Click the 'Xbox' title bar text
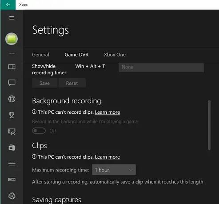This screenshot has height=204, width=219. coord(24,4)
